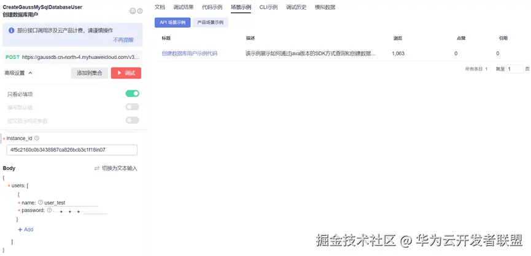Click Add to add another user
This screenshot has height=256, width=531.
29,230
